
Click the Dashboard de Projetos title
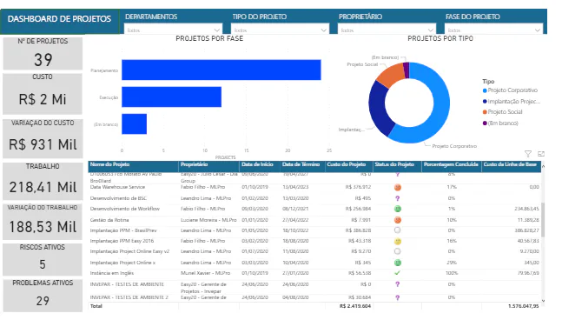click(59, 19)
